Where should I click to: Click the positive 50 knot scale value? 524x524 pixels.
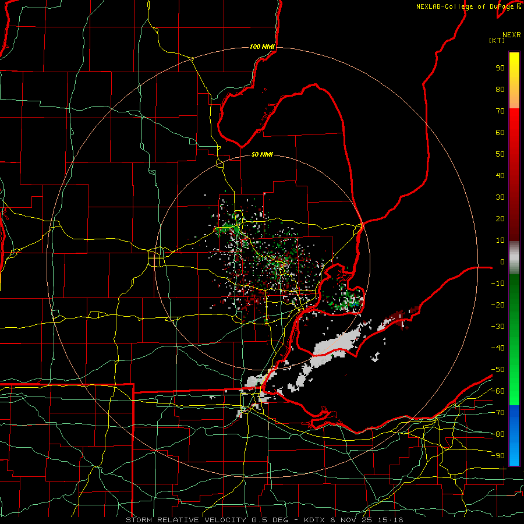500,154
